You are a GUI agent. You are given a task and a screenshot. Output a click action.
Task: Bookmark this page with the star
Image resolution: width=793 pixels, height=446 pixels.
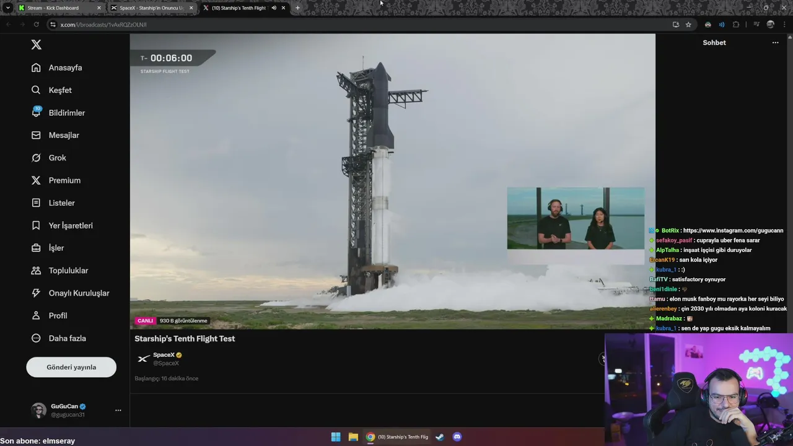(688, 25)
